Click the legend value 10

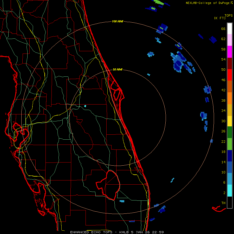(x=223, y=172)
